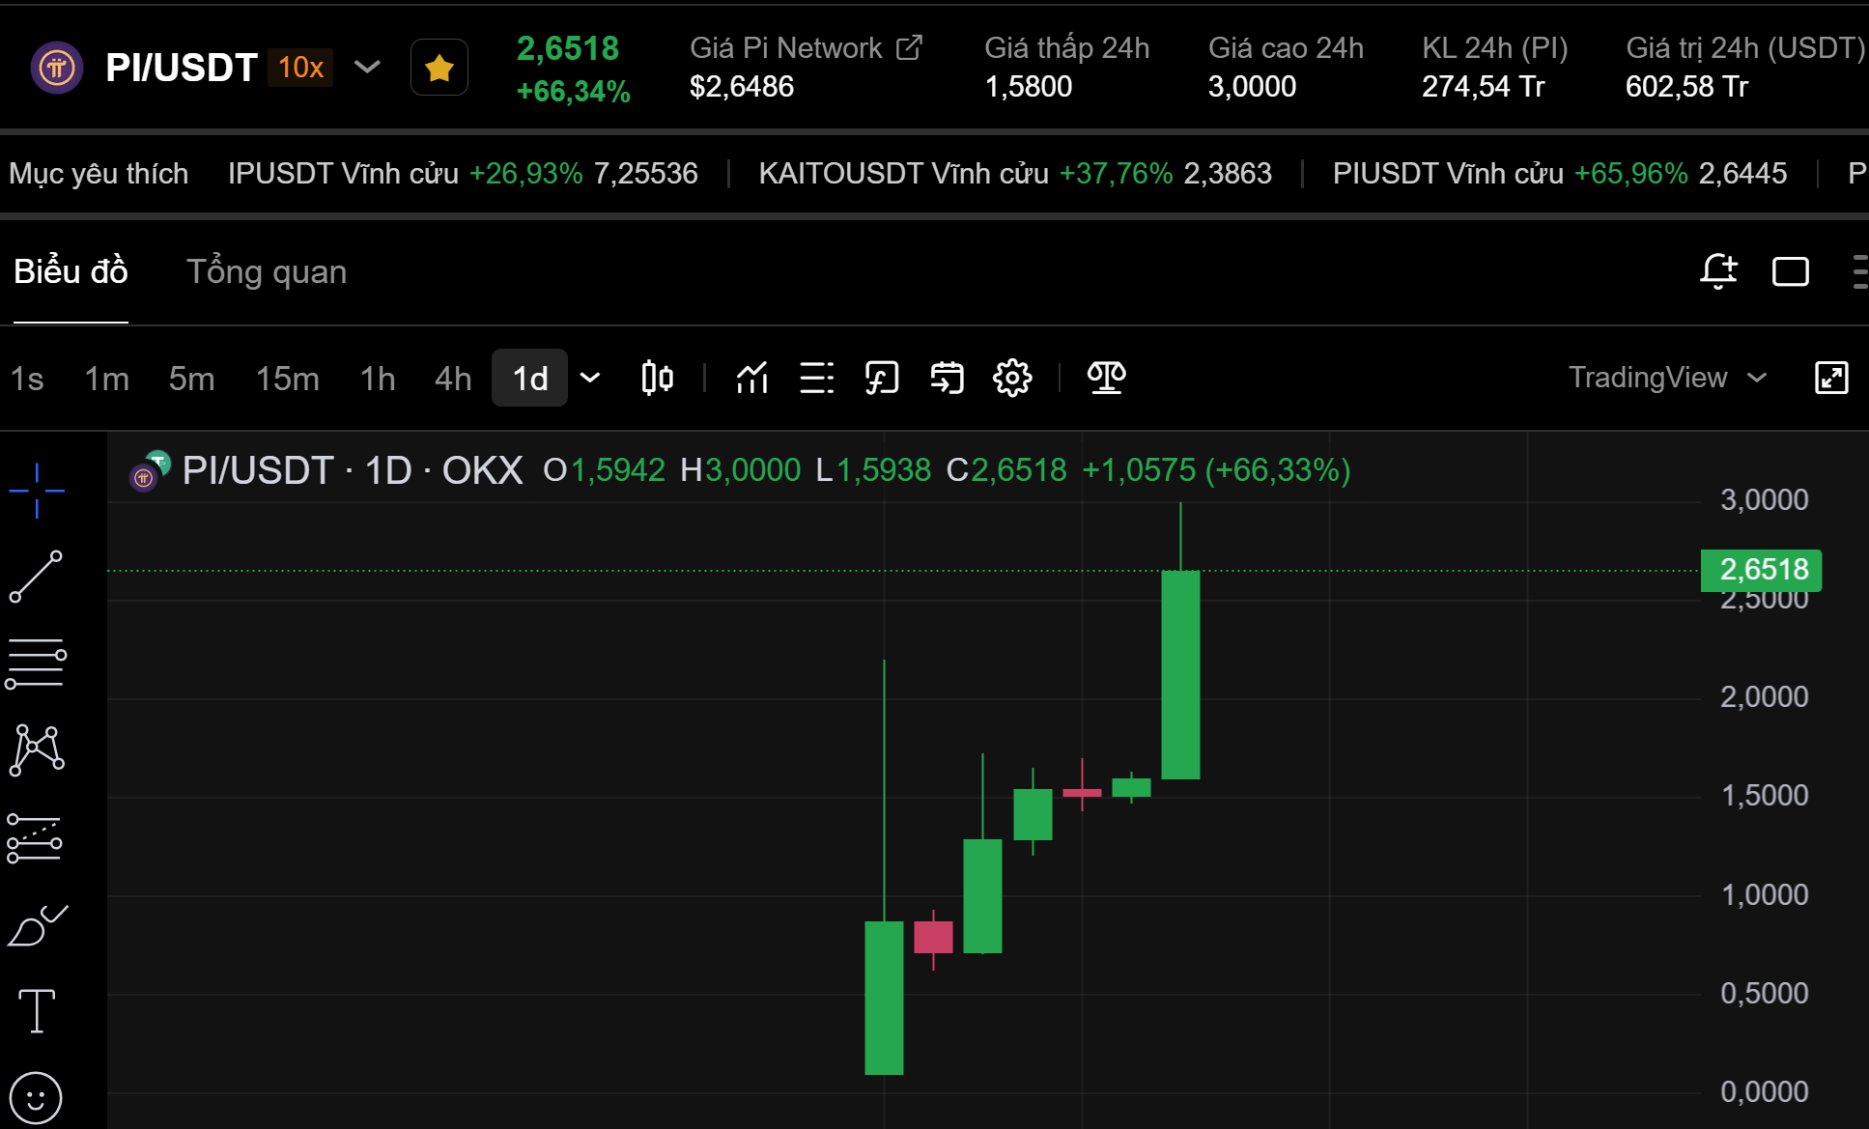Switch to the Tổng quan tab
The height and width of the screenshot is (1129, 1869).
[x=267, y=271]
